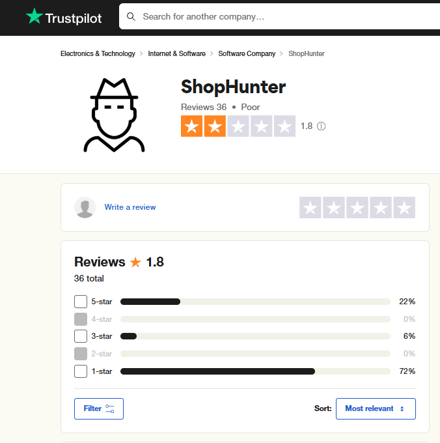Rate three stars in the review box
440x443 pixels.
click(x=357, y=207)
